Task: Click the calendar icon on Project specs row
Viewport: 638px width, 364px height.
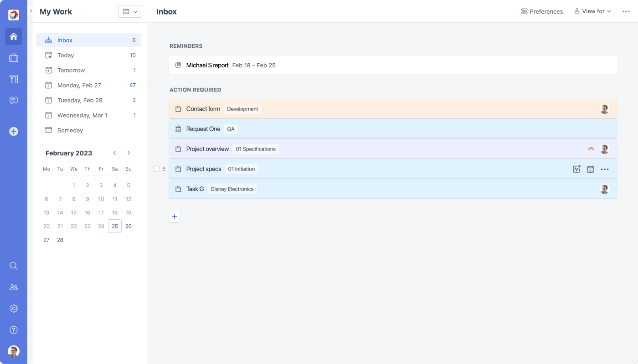Action: (x=591, y=169)
